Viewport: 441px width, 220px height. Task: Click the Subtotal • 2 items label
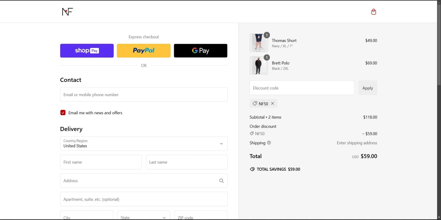265,117
